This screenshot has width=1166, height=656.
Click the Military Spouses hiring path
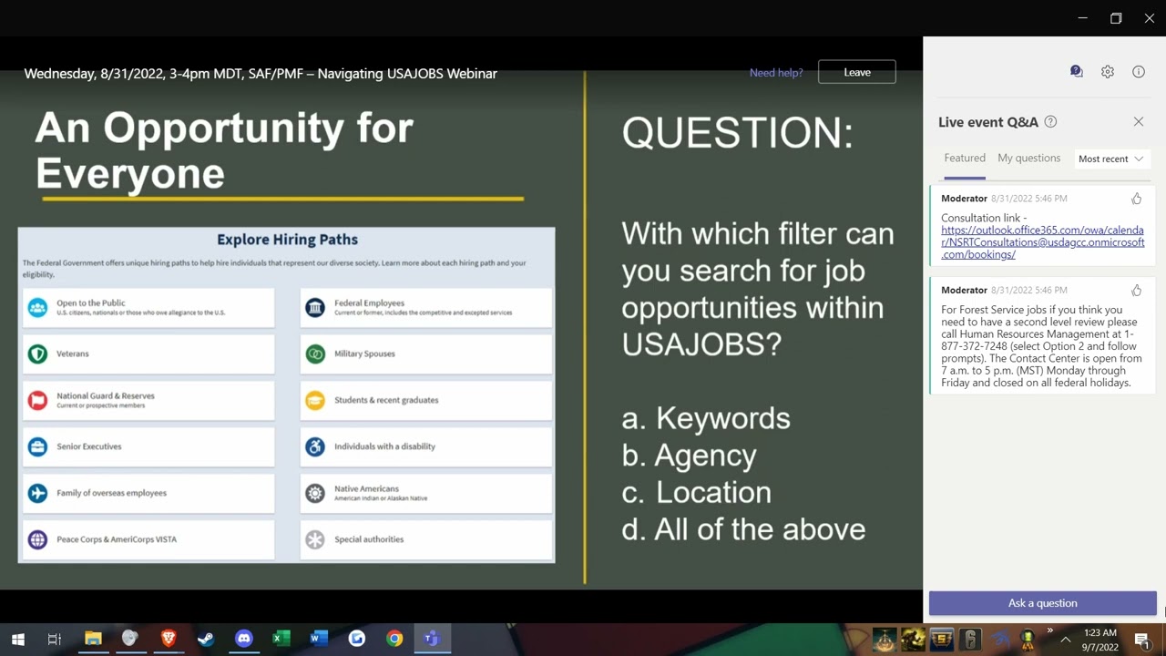click(426, 354)
